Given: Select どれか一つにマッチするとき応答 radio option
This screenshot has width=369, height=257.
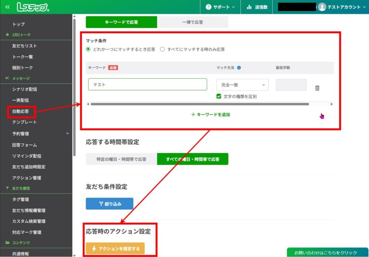Looking at the screenshot, I should pyautogui.click(x=88, y=49).
